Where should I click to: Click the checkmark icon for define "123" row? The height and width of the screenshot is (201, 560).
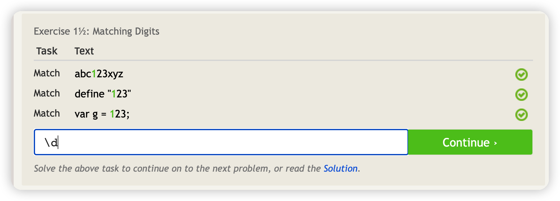click(521, 95)
